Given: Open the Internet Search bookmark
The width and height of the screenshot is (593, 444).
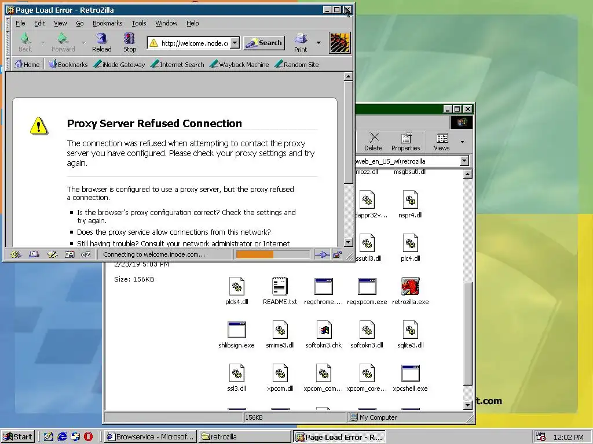Looking at the screenshot, I should [177, 65].
